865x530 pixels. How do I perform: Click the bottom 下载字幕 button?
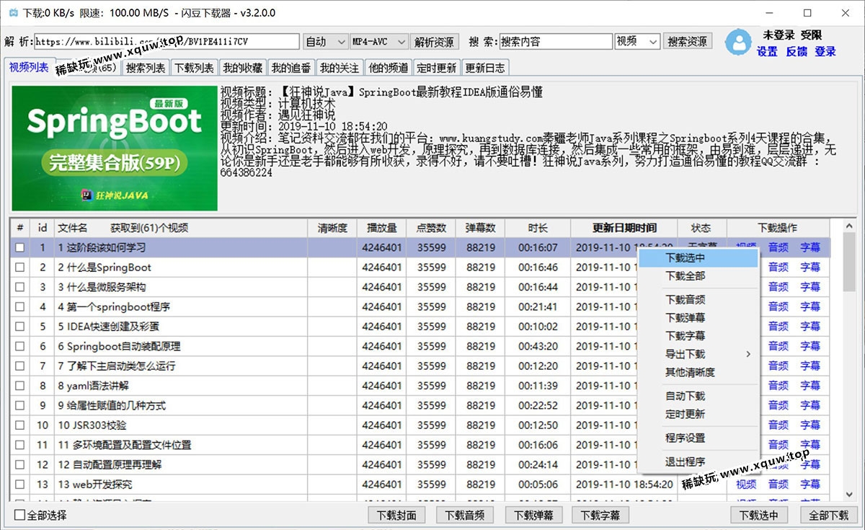(600, 515)
